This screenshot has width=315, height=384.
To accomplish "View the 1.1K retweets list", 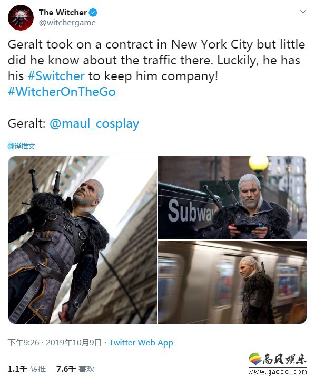I will tap(27, 369).
